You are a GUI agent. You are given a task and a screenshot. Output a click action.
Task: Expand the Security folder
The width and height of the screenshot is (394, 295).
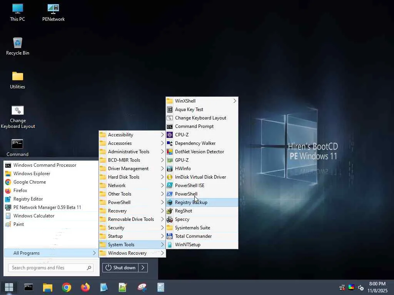point(132,228)
